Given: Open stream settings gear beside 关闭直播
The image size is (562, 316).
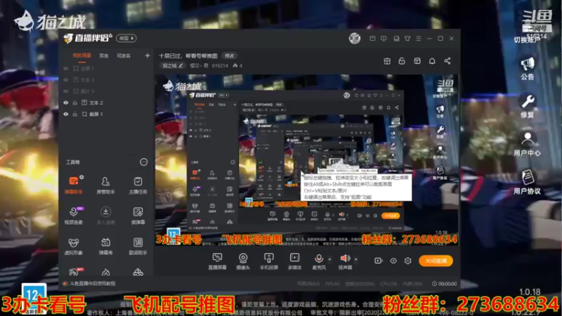Looking at the screenshot, I should 408,261.
